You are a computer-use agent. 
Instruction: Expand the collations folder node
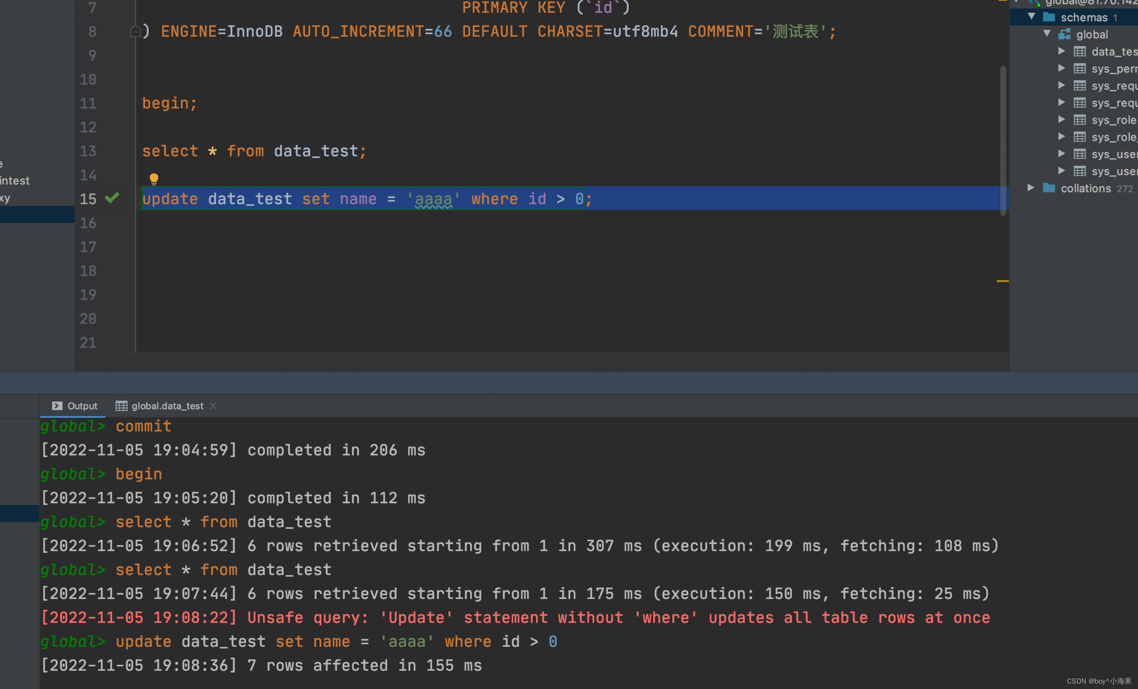coord(1030,188)
